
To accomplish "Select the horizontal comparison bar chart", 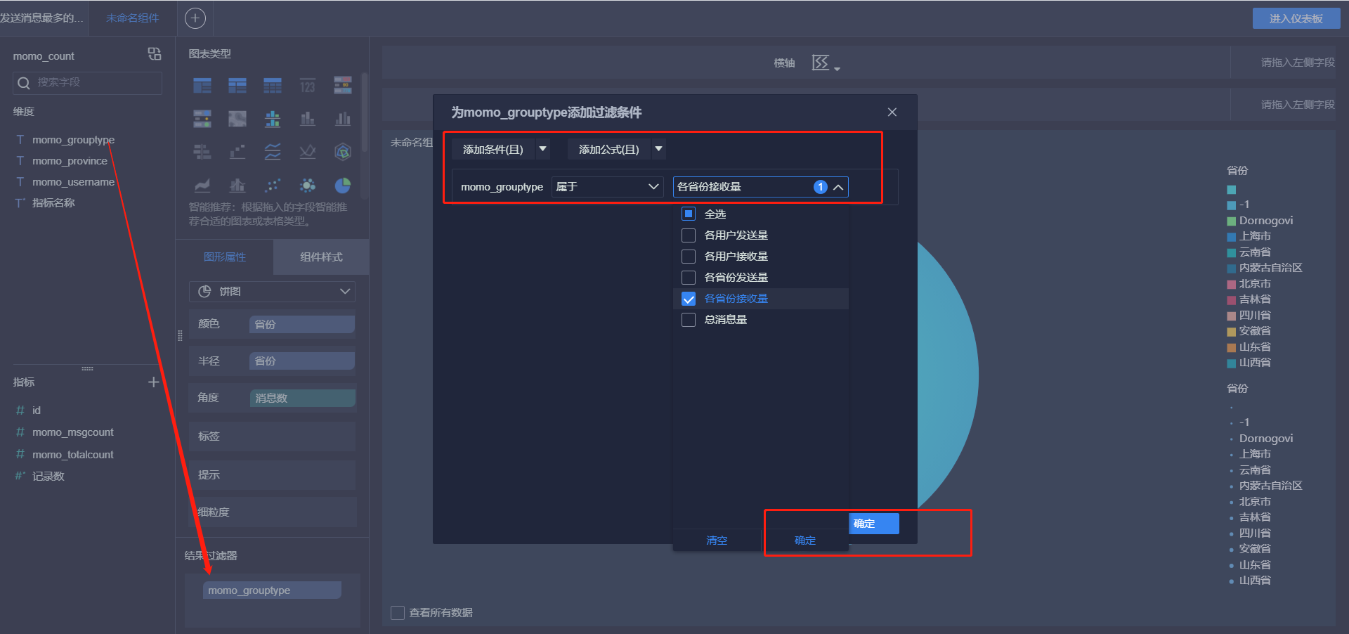I will tap(202, 152).
